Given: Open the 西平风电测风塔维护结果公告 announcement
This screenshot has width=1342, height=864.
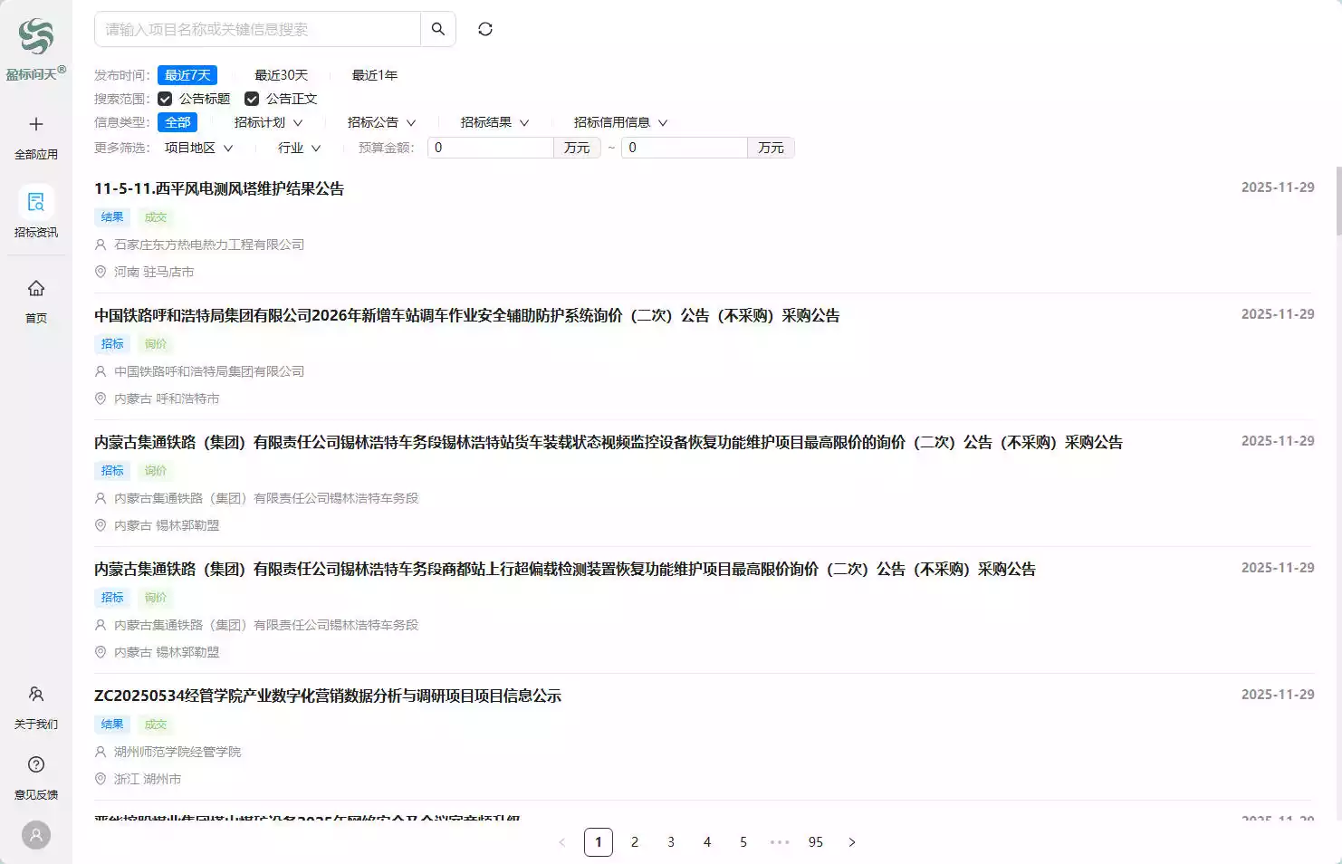Looking at the screenshot, I should [x=219, y=188].
